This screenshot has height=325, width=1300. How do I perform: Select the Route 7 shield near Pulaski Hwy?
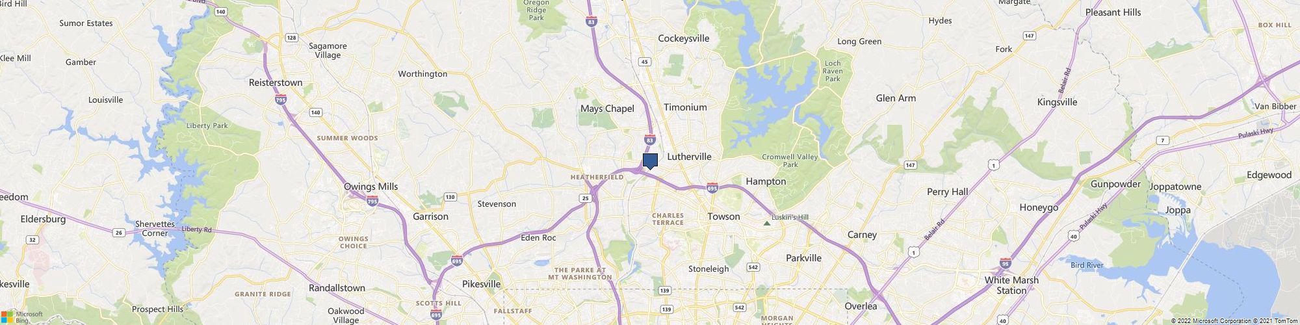[1163, 140]
